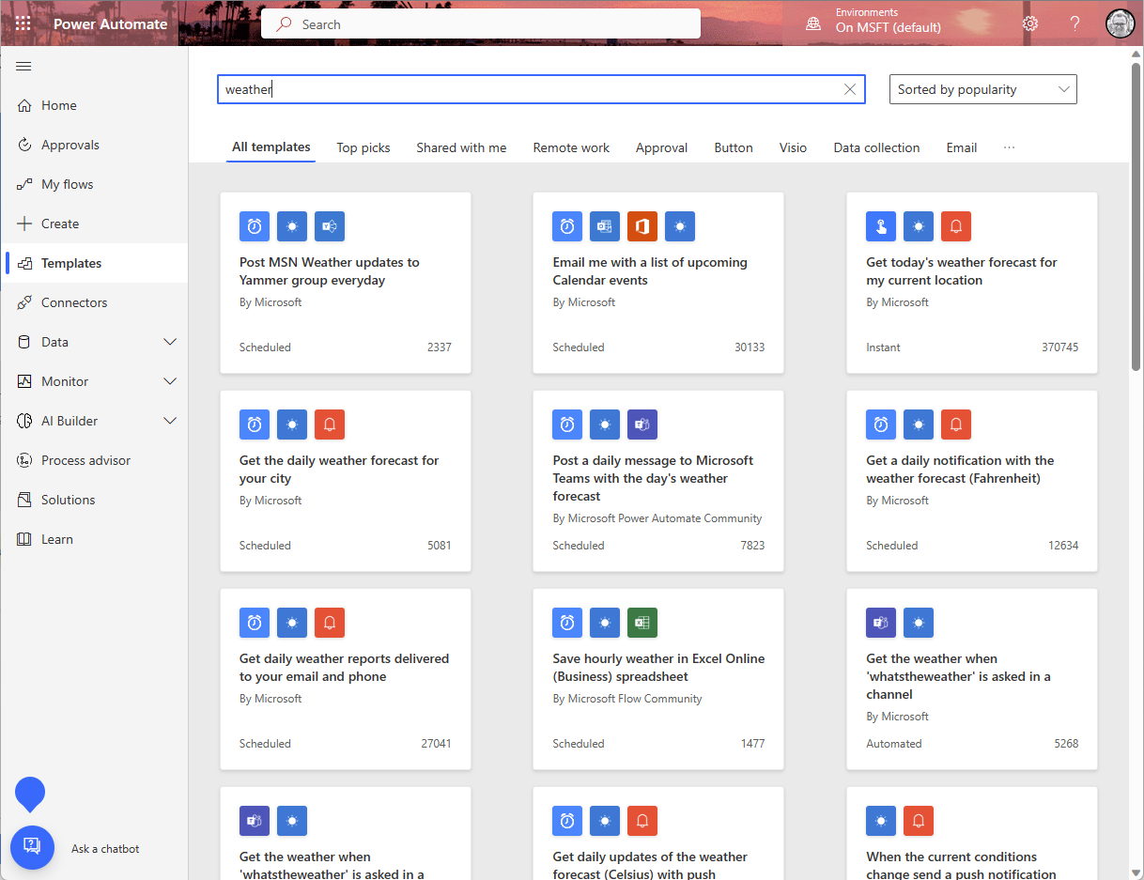The width and height of the screenshot is (1144, 880).
Task: Click the Learn book icon in sidebar
Action: (24, 539)
